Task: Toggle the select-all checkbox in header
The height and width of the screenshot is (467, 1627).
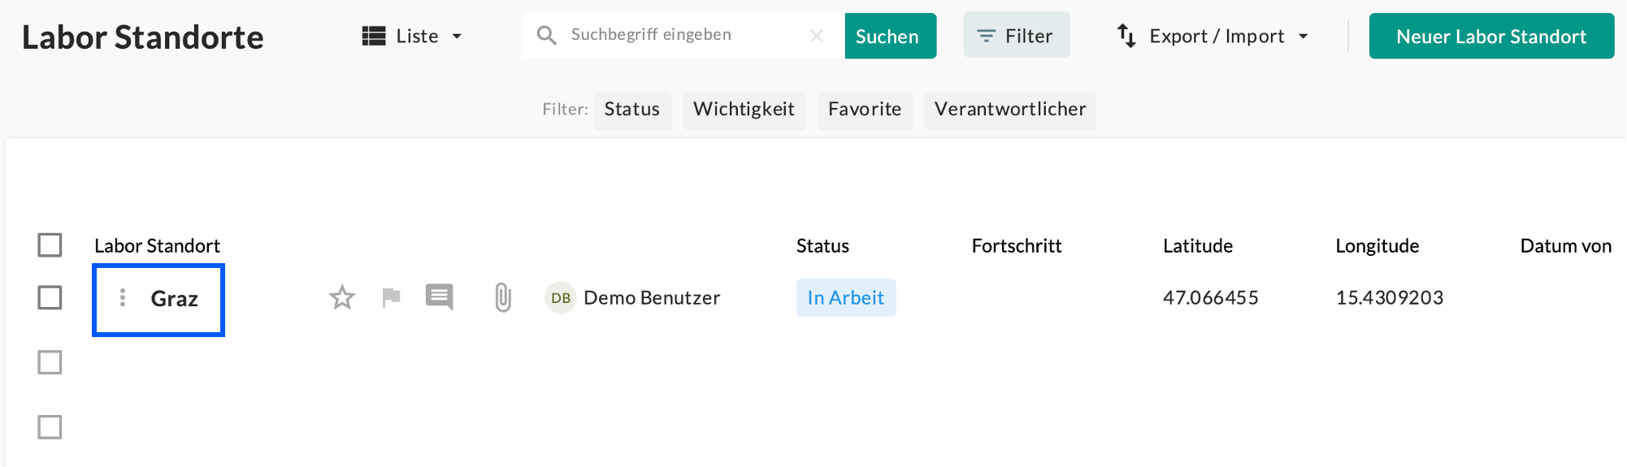Action: (50, 244)
